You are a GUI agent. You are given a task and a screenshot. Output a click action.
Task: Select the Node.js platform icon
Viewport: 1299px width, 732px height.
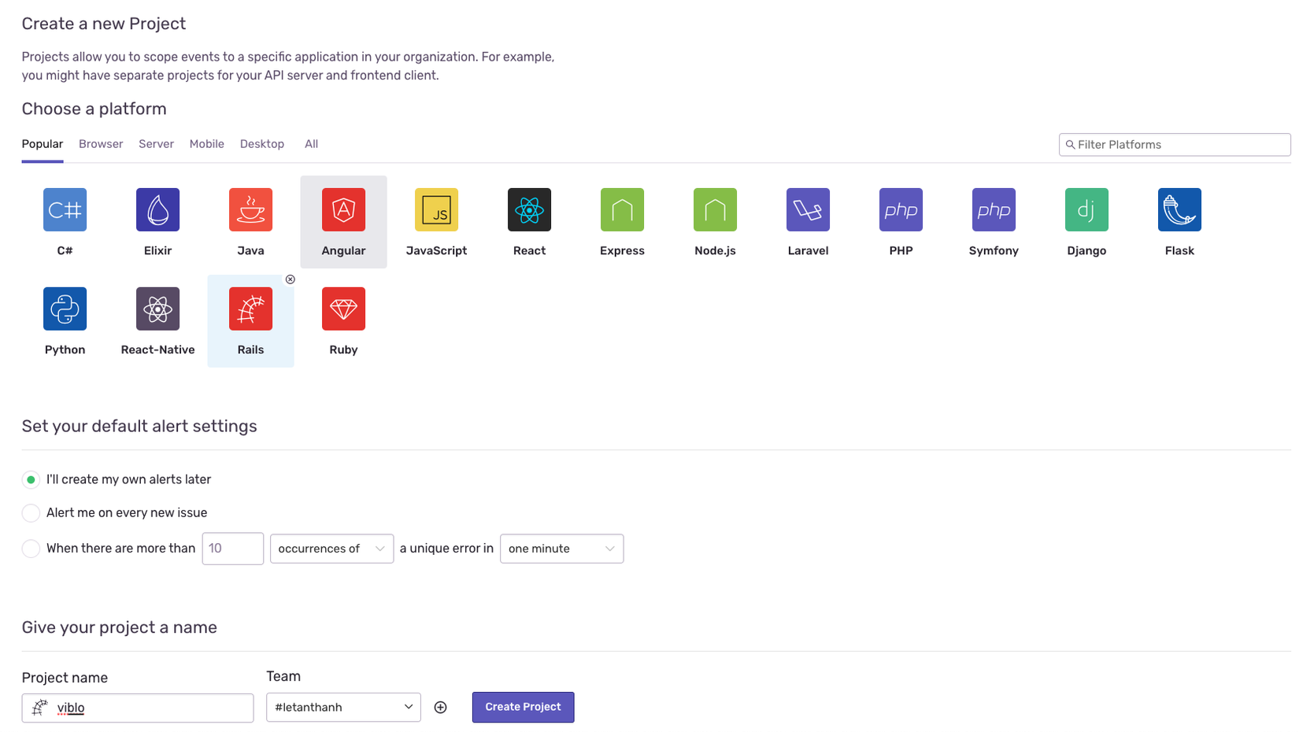715,210
